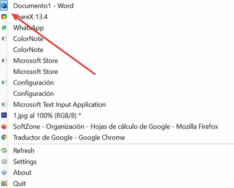Click the Settings gear icon
Screen dimensions: 234x188
4,162
